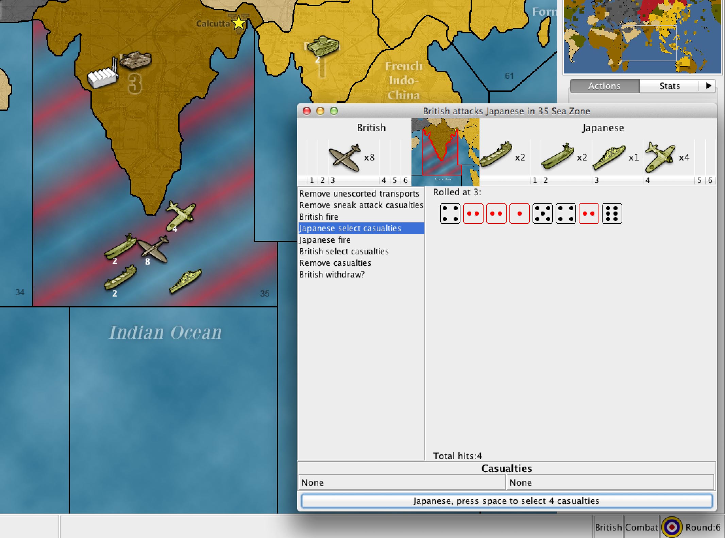725x538 pixels.
Task: Click the Japanese tank in Indo-China
Action: point(323,45)
